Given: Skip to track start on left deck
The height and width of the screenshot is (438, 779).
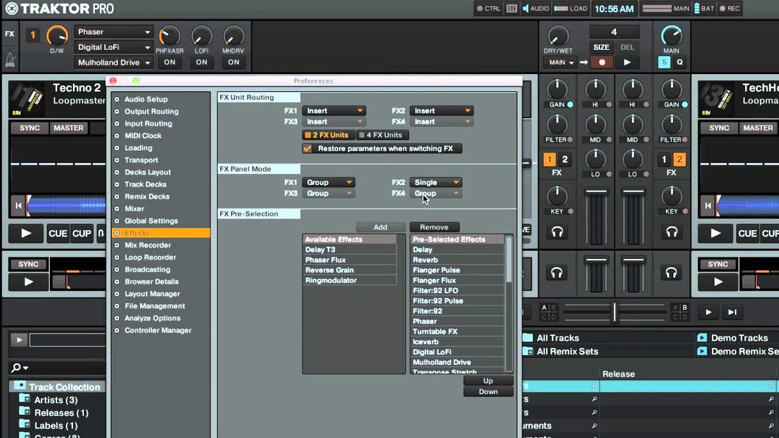Looking at the screenshot, I should pos(18,206).
